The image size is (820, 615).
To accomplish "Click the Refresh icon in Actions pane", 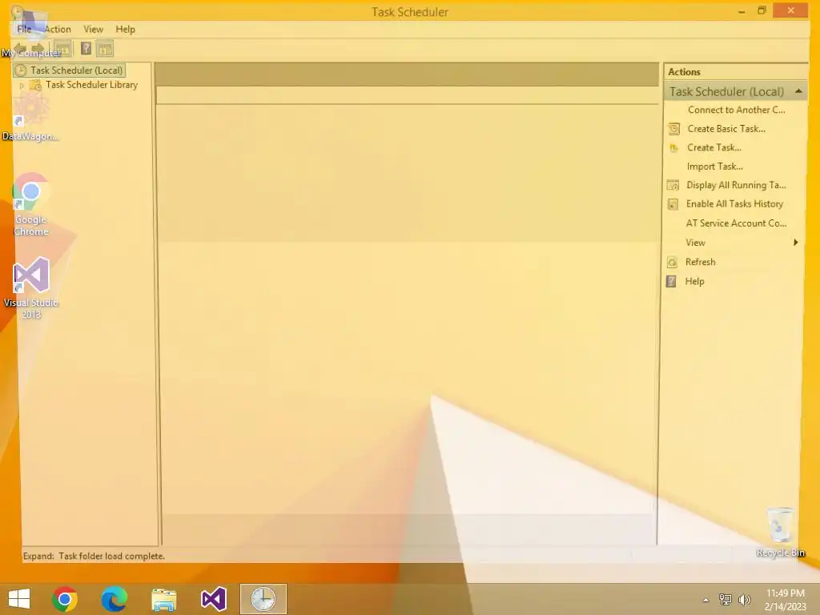I will click(x=673, y=262).
